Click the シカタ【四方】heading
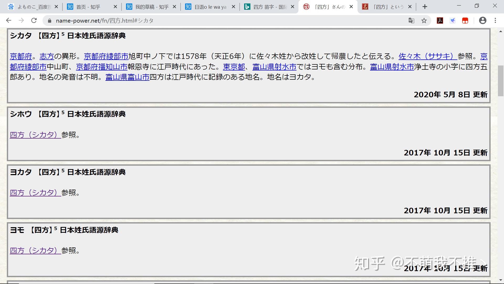 click(68, 35)
